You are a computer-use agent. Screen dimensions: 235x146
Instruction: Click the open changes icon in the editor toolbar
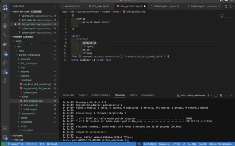(x=226, y=6)
